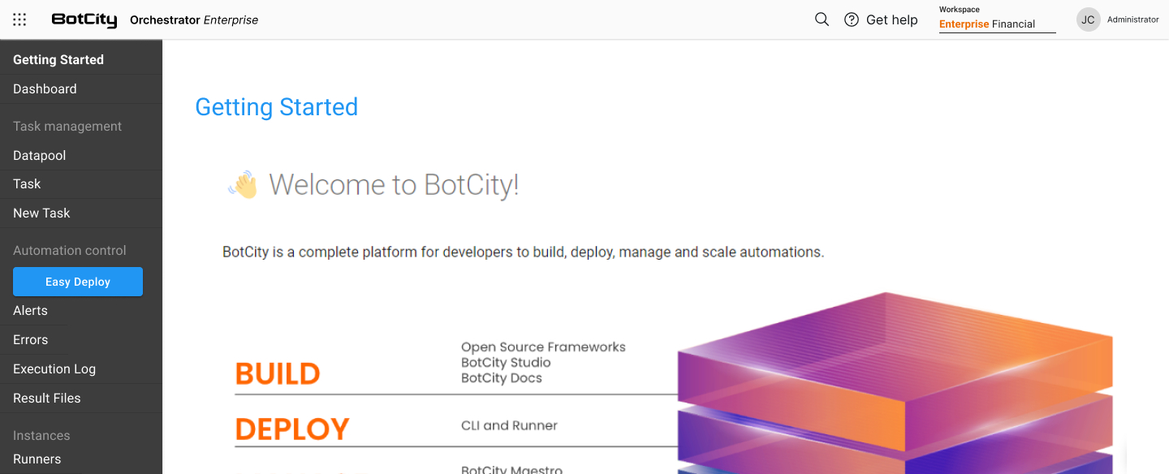Open the JC user avatar
This screenshot has height=474, width=1169.
click(x=1088, y=19)
